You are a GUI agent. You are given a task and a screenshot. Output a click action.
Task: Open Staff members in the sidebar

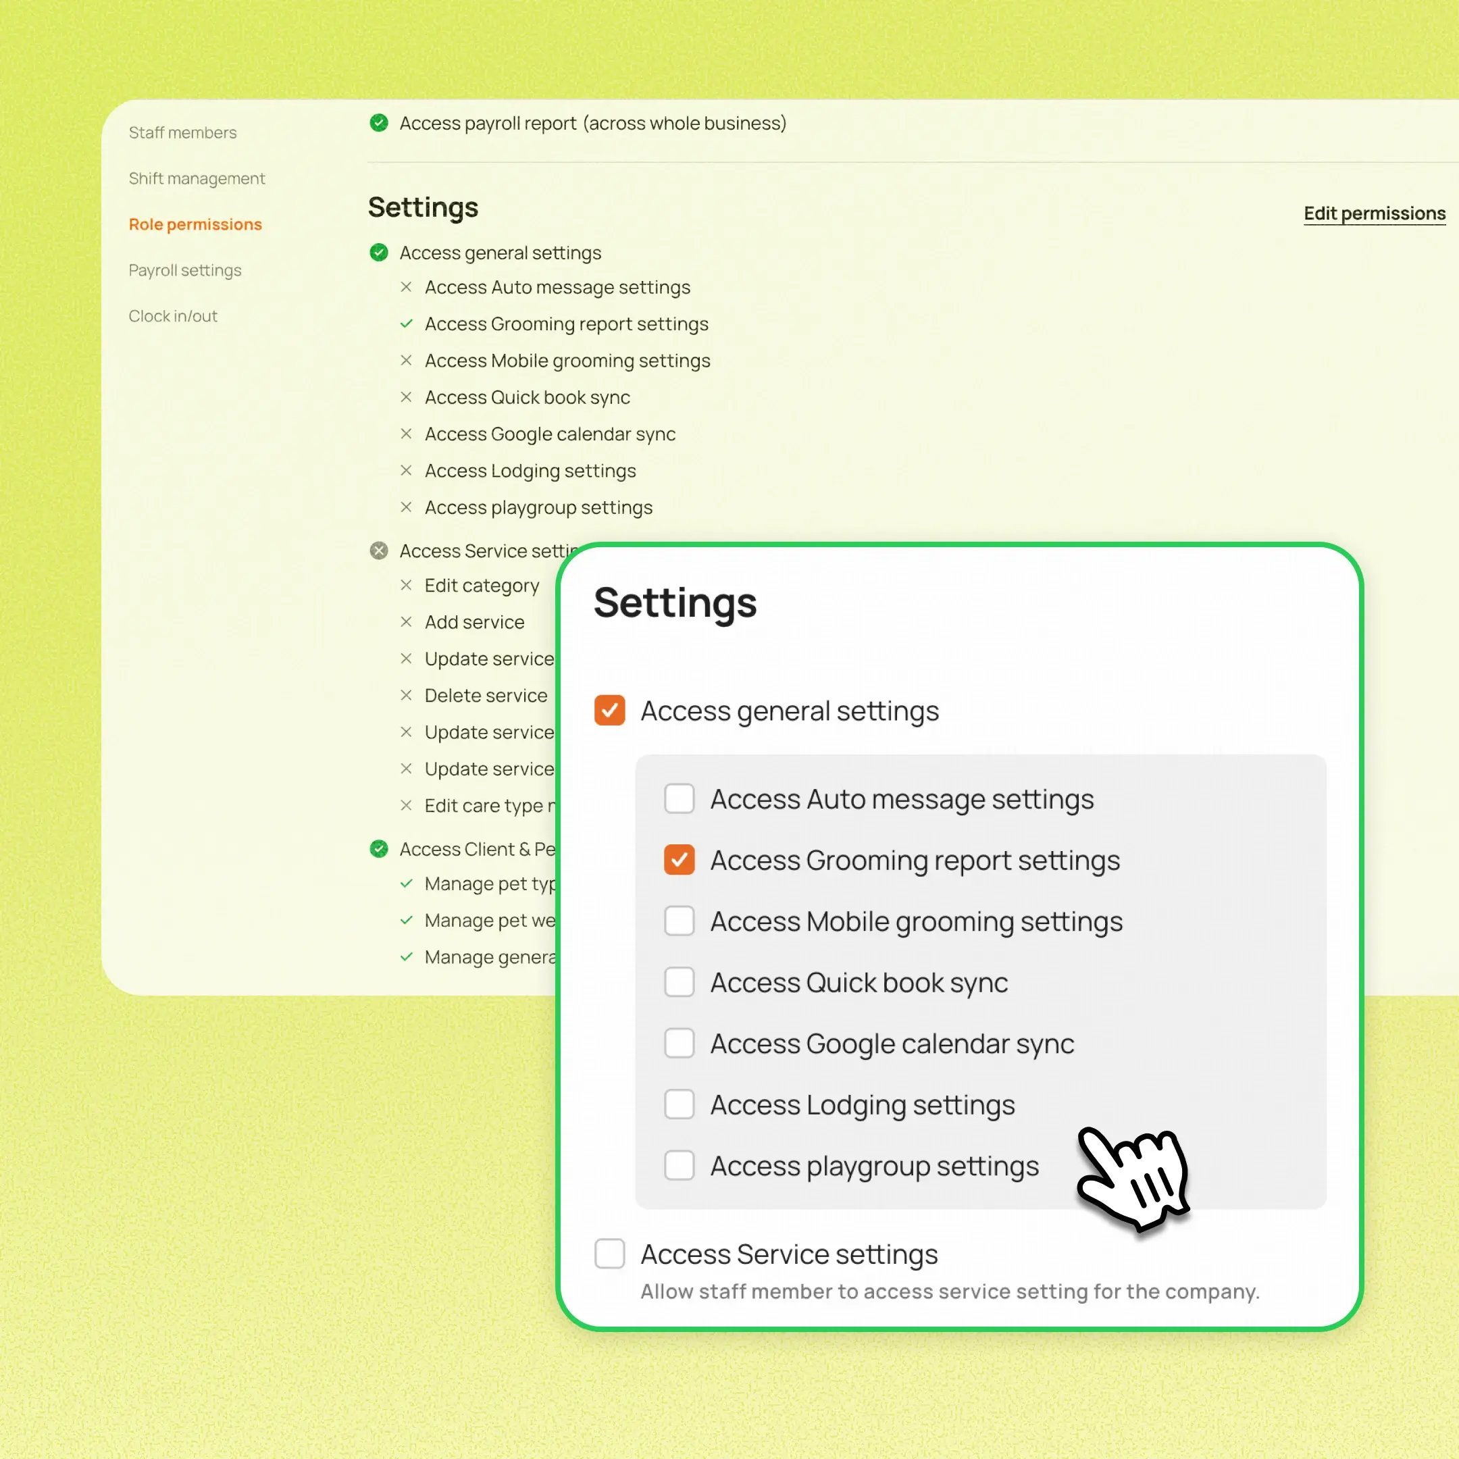(x=183, y=133)
